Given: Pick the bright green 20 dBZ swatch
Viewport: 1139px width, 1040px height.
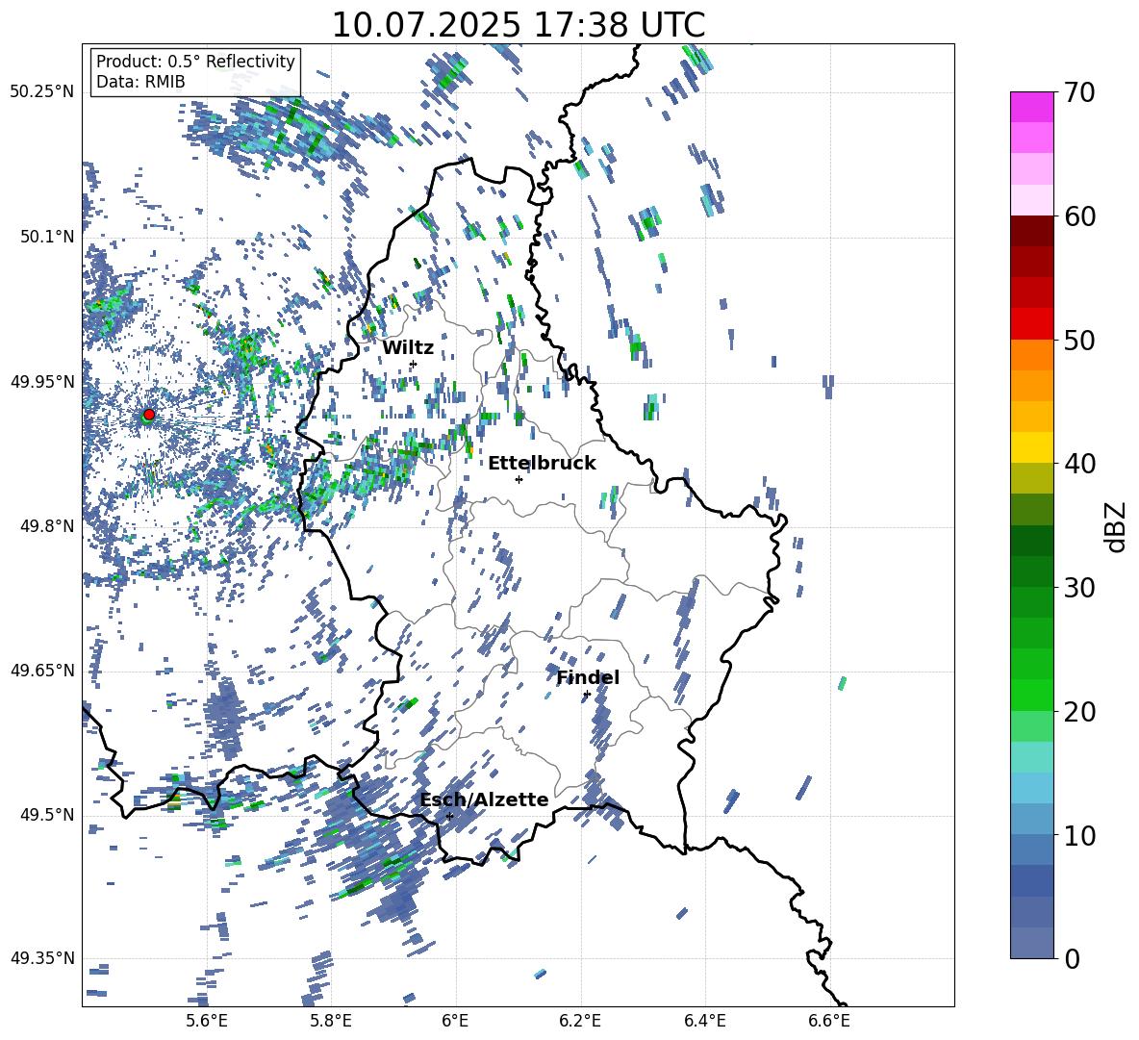Looking at the screenshot, I should tap(1032, 695).
